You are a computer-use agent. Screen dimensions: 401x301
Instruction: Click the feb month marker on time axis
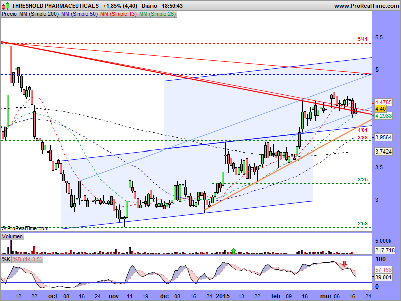click(x=276, y=296)
